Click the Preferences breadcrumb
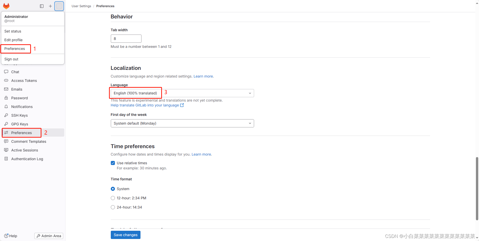Viewport: 479px width, 241px height. click(x=105, y=6)
